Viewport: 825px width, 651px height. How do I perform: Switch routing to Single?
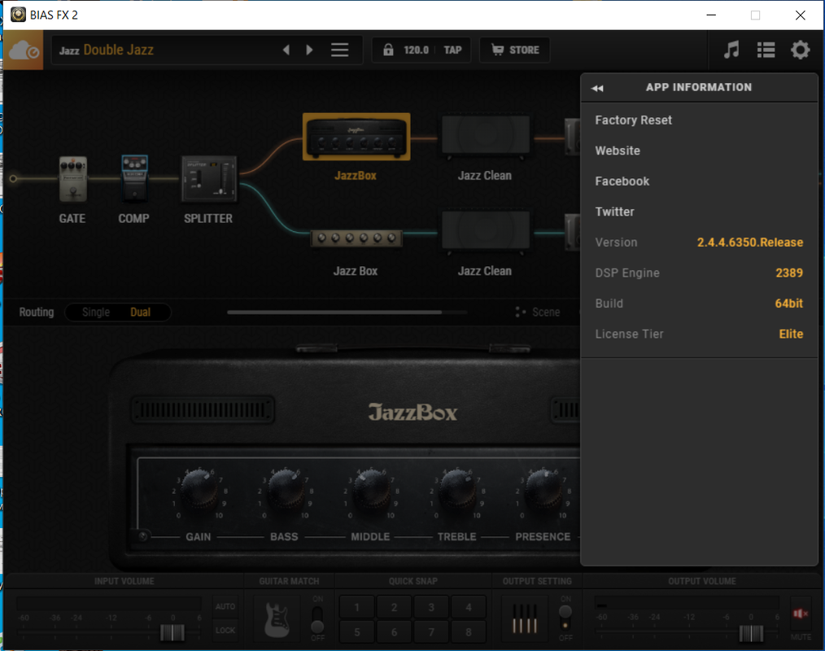[x=96, y=312]
